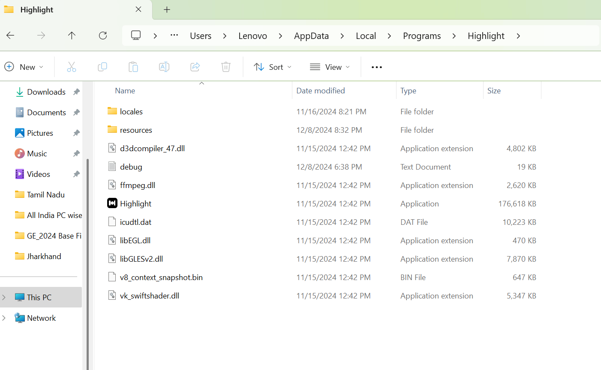Expand the Network tree node
601x370 pixels.
coord(4,318)
